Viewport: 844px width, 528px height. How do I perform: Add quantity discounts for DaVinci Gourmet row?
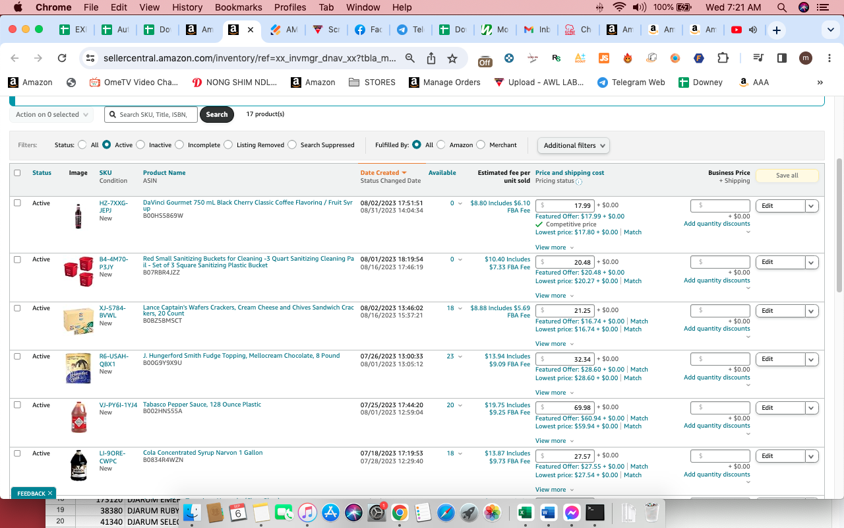coord(717,224)
